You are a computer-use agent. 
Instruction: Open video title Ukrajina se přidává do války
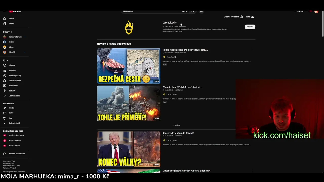[x=186, y=171]
